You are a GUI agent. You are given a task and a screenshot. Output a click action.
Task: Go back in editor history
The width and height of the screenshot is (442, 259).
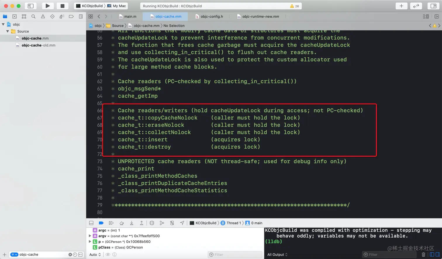tap(99, 16)
